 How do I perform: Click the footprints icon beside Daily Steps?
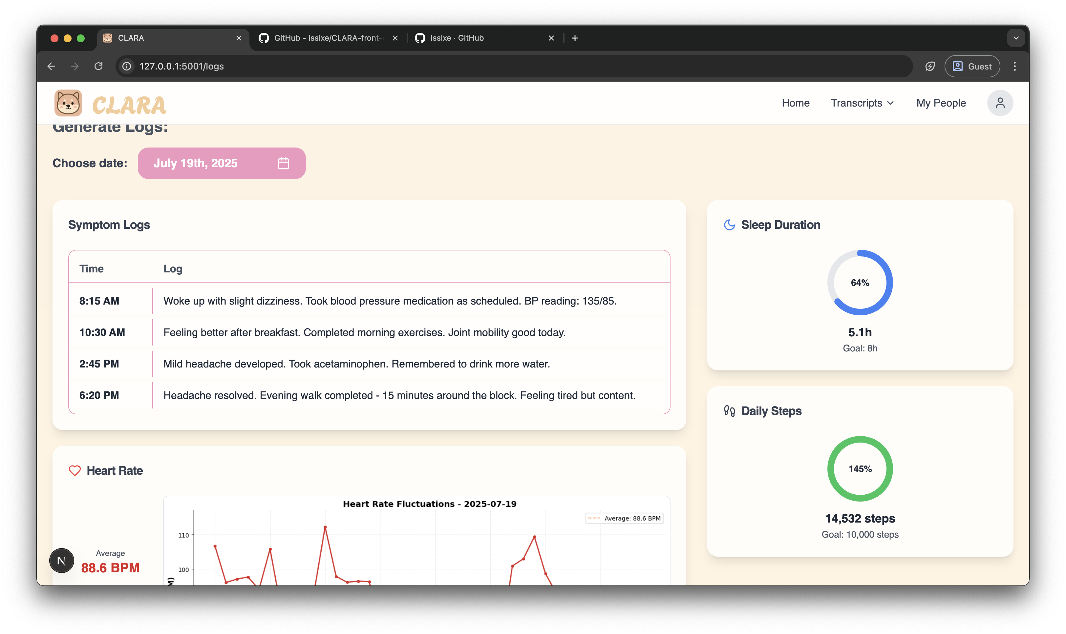coord(730,411)
